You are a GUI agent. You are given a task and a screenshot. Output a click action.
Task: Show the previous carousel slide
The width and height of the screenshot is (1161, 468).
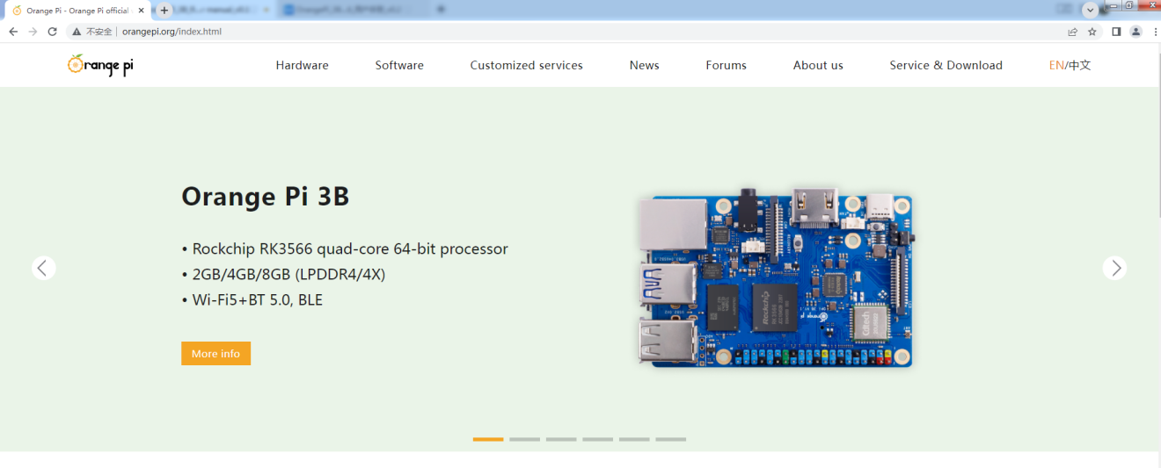coord(44,268)
